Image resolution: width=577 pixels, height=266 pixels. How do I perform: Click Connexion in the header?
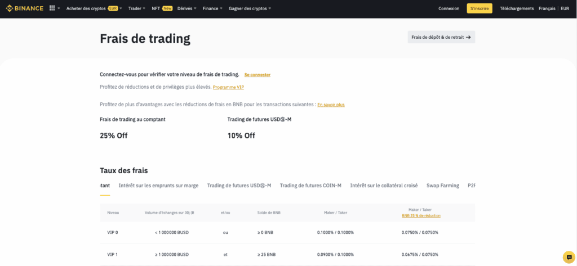point(449,8)
